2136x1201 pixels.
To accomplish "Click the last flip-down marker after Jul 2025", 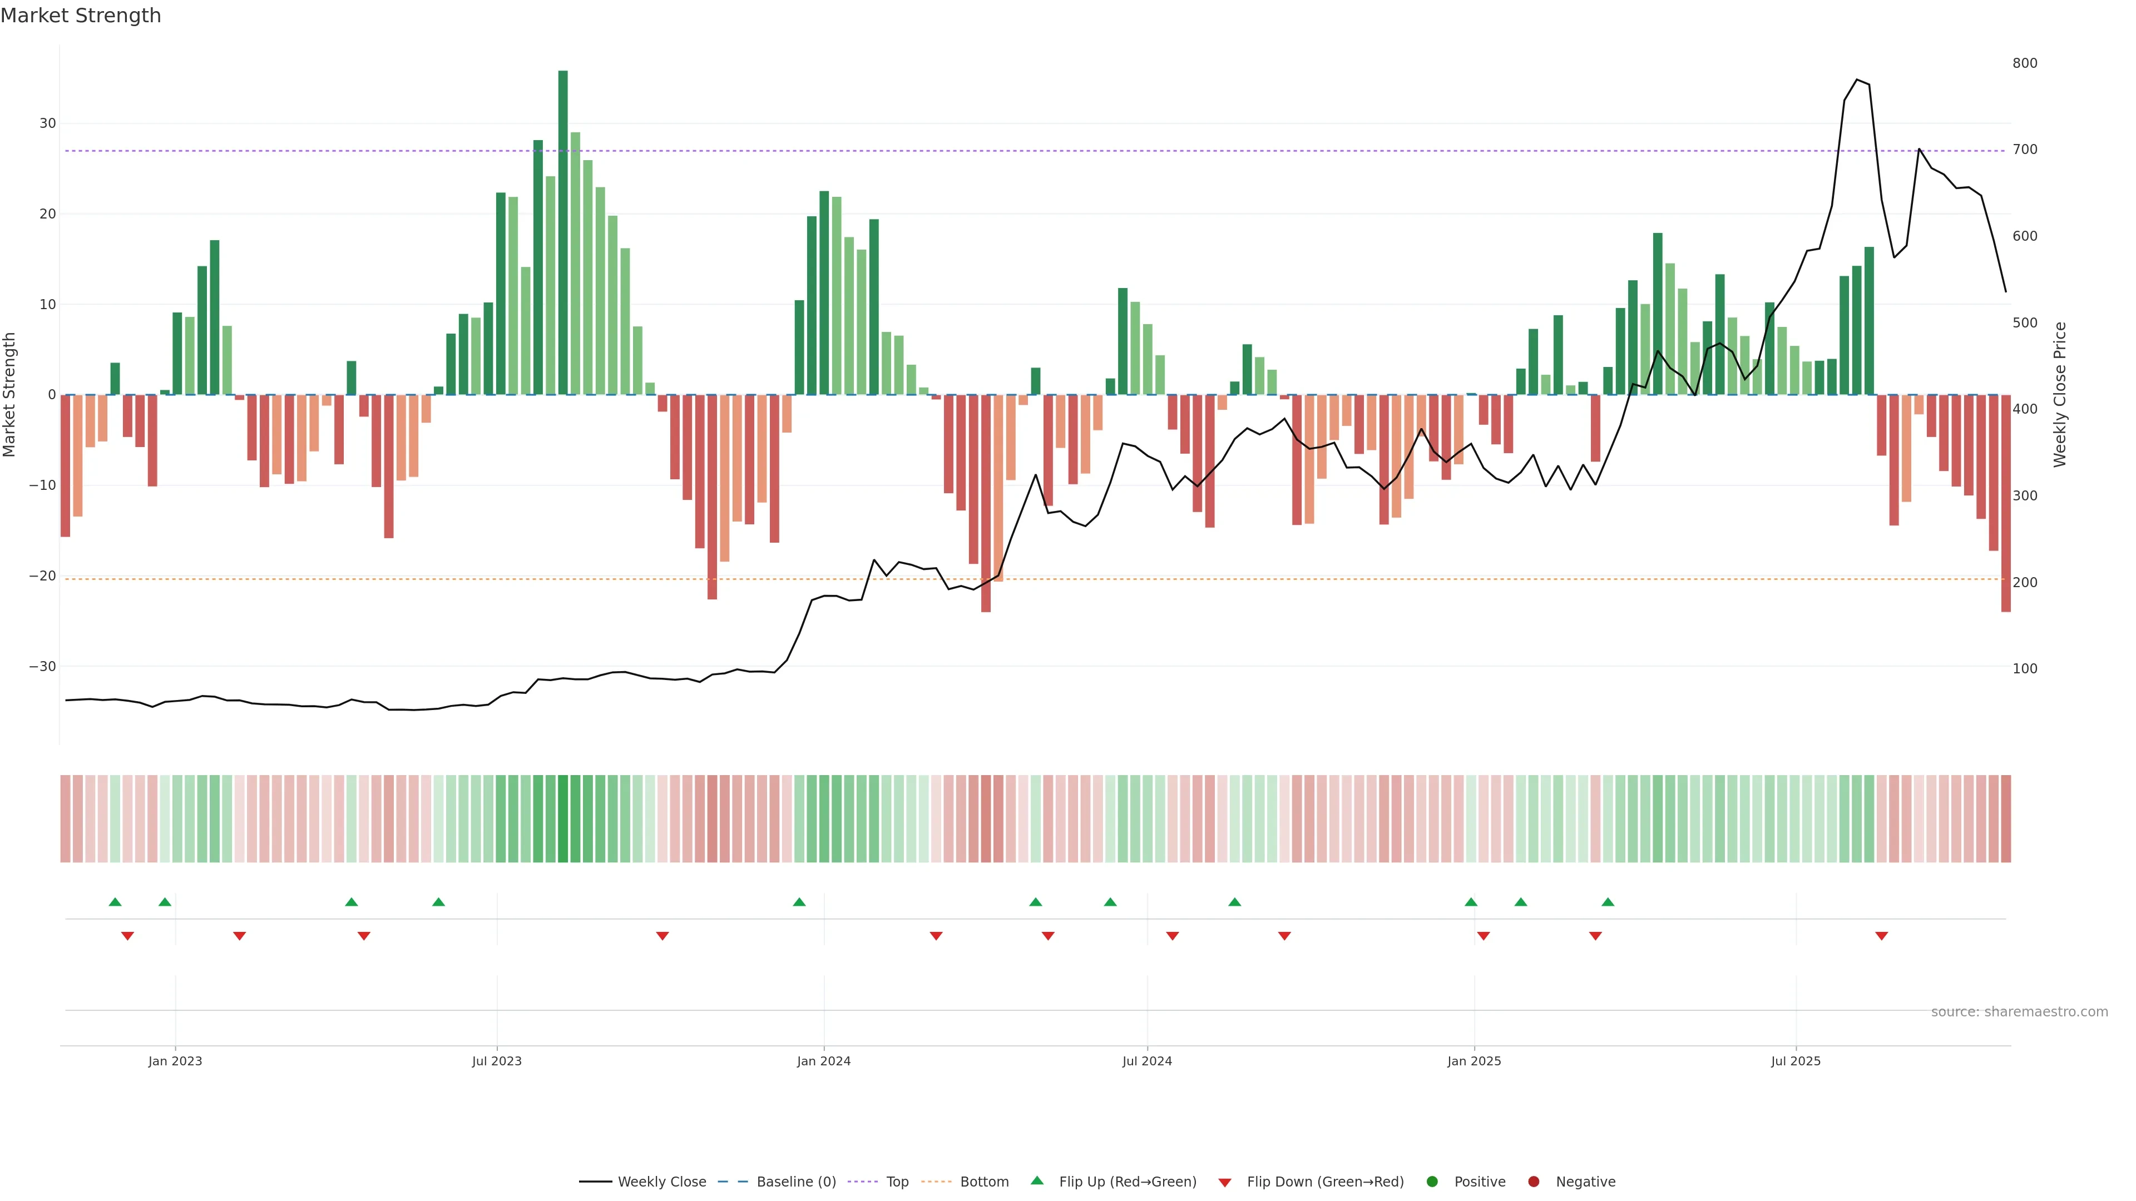I will [1881, 936].
